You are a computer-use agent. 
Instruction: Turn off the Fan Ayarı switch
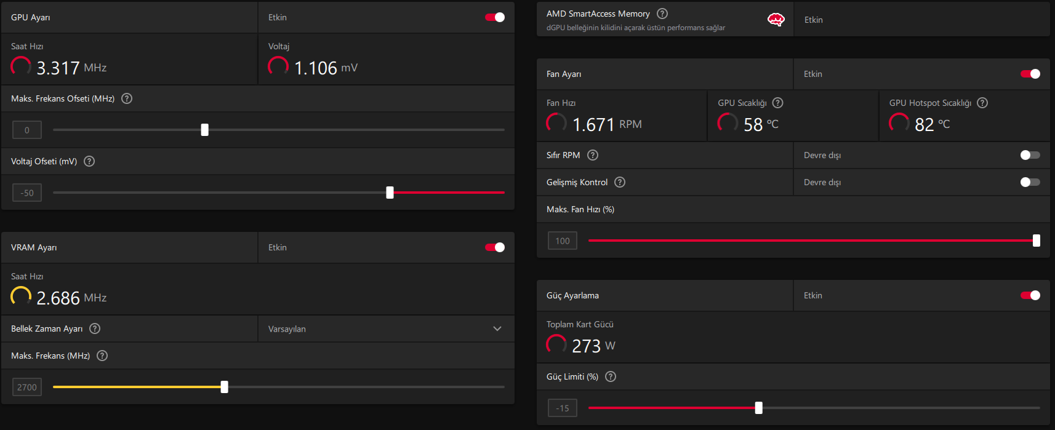(x=1030, y=74)
